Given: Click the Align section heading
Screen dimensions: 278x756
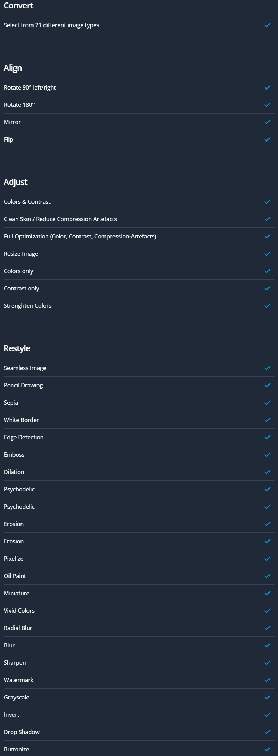Looking at the screenshot, I should 13,68.
